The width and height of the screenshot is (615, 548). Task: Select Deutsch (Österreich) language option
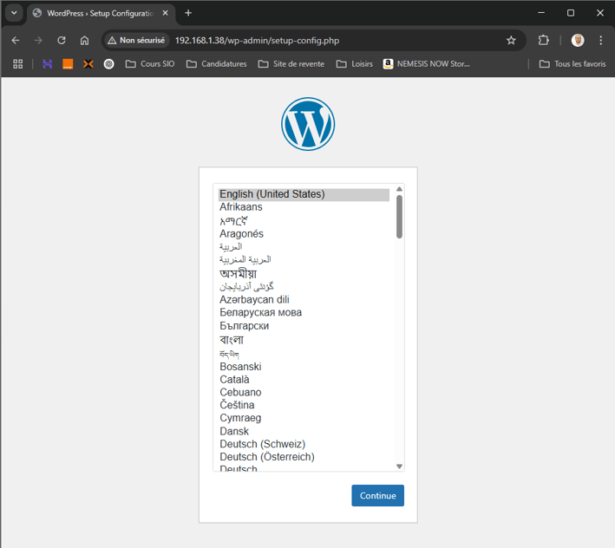[x=304, y=457]
